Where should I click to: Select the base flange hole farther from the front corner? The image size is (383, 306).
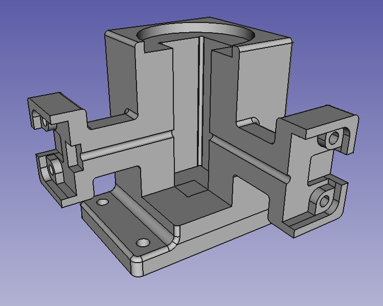(x=103, y=202)
